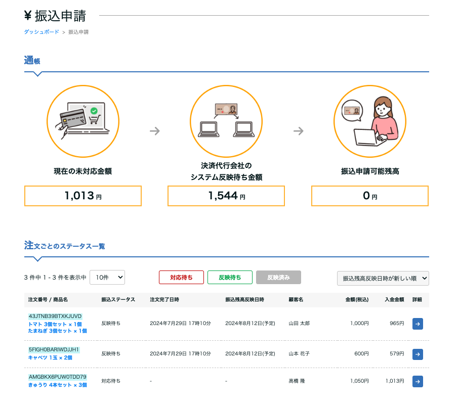Screen dimensions: 458x408
Task: Click the credit card and laptop illustration
Action: pos(83,121)
